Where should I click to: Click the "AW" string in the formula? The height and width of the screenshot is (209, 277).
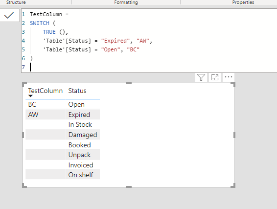[143, 41]
